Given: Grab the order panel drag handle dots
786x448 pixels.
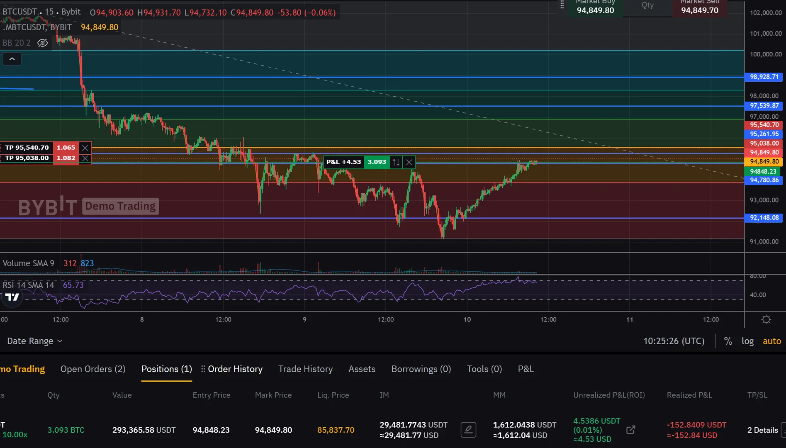Looking at the screenshot, I should tap(562, 5).
